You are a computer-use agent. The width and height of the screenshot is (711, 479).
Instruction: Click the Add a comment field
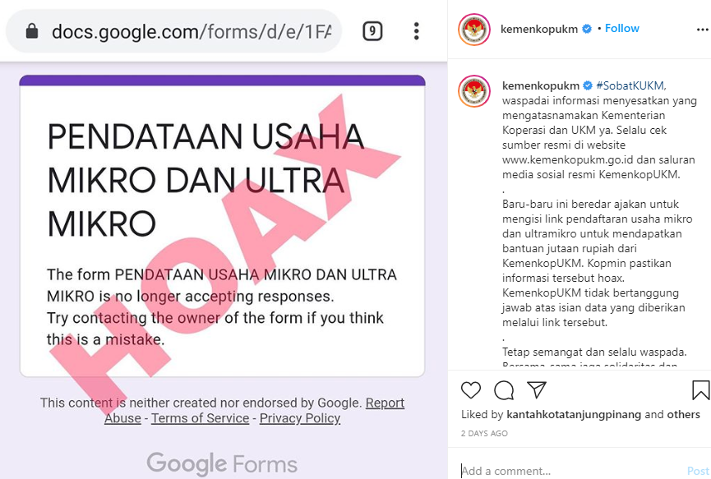point(571,471)
